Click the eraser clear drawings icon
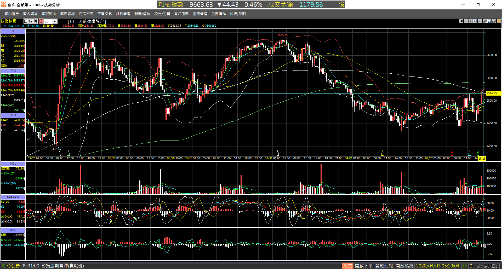 coord(485,21)
